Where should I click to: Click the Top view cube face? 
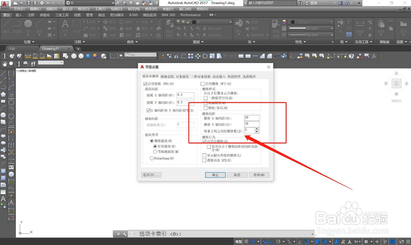click(x=396, y=83)
